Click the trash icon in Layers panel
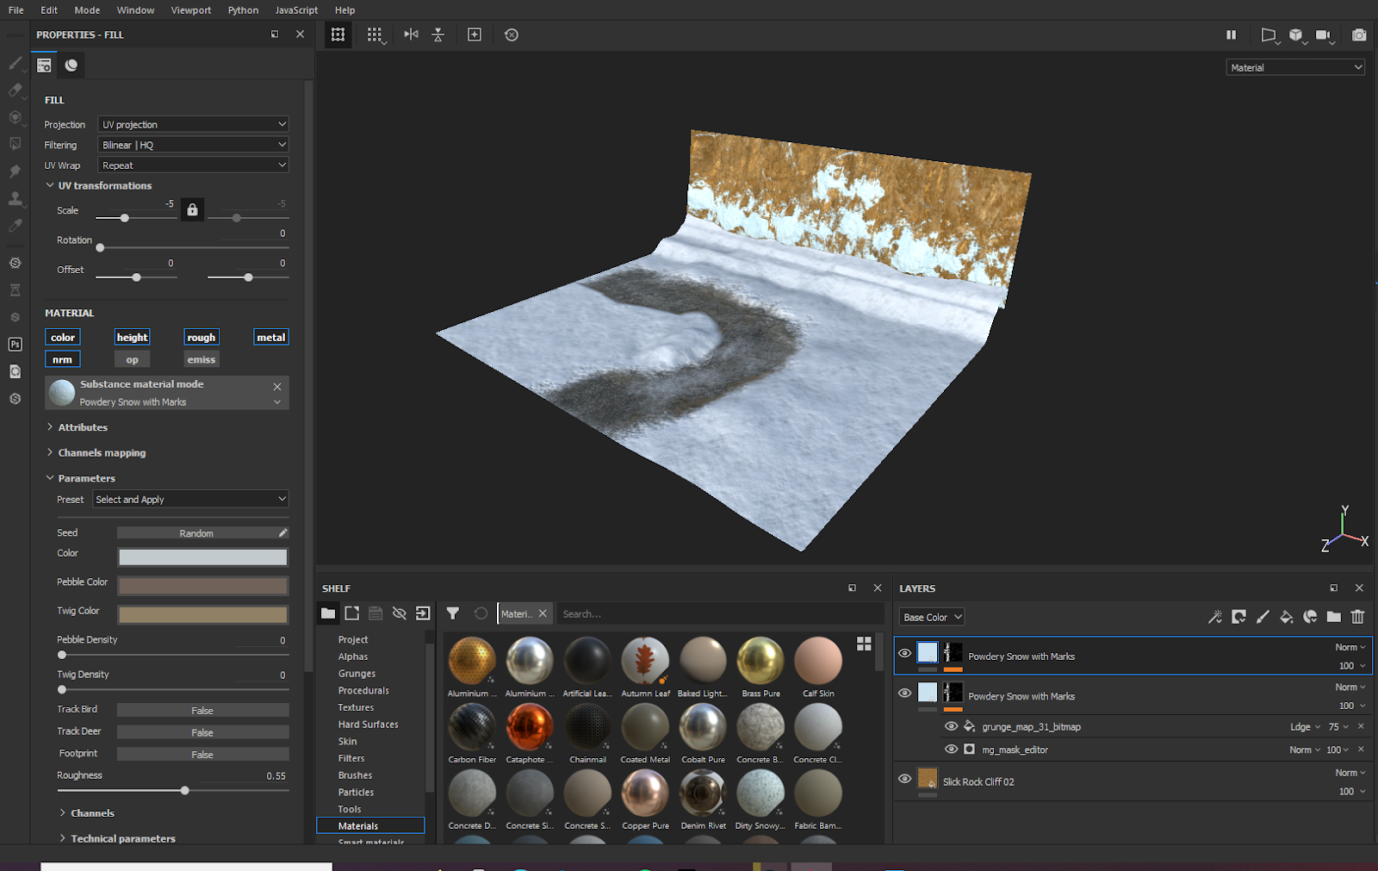 1358,617
